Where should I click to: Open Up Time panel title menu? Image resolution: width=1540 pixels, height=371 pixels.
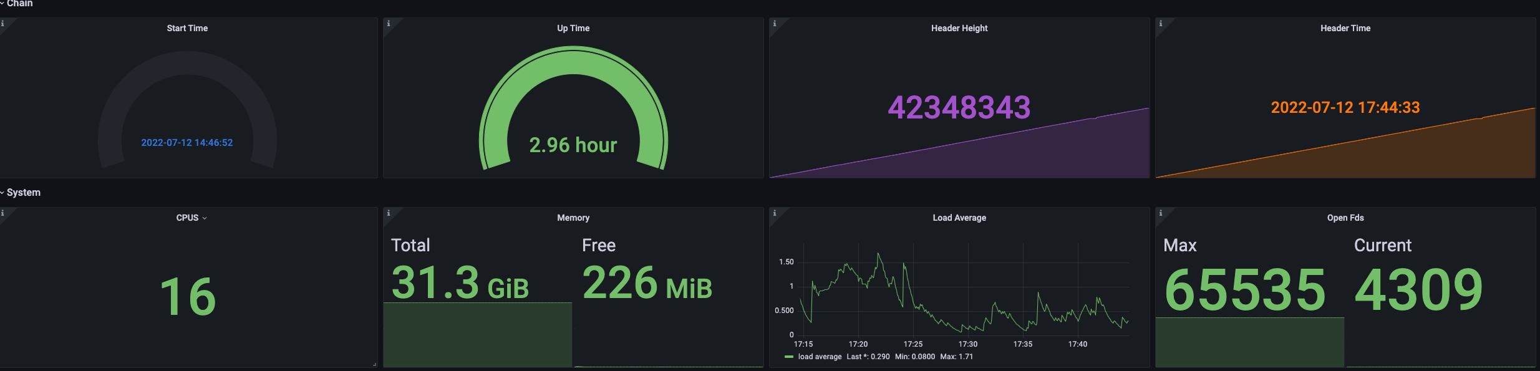tap(573, 28)
